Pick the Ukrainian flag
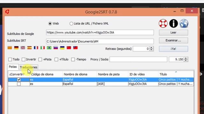Image resolution: width=204 pixels, height=114 pixels. pos(62,48)
